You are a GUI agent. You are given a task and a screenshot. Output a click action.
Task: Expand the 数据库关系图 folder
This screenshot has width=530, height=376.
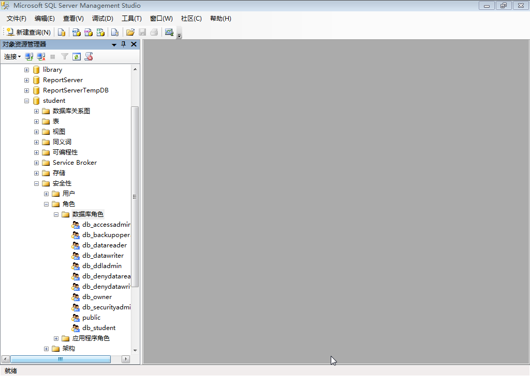[37, 111]
